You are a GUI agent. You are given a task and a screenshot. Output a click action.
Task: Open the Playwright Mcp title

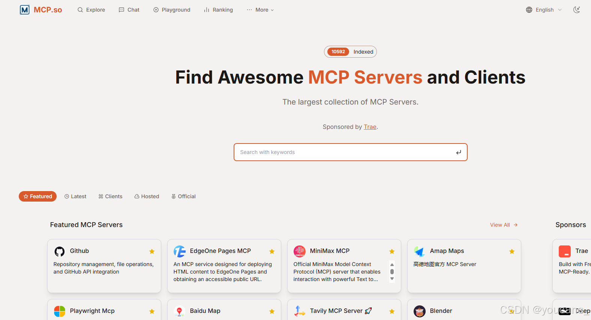tap(92, 311)
